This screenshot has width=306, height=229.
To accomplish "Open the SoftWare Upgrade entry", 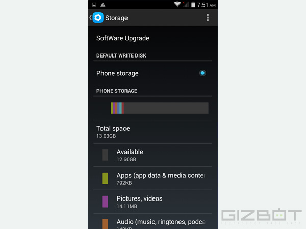I will (152, 38).
